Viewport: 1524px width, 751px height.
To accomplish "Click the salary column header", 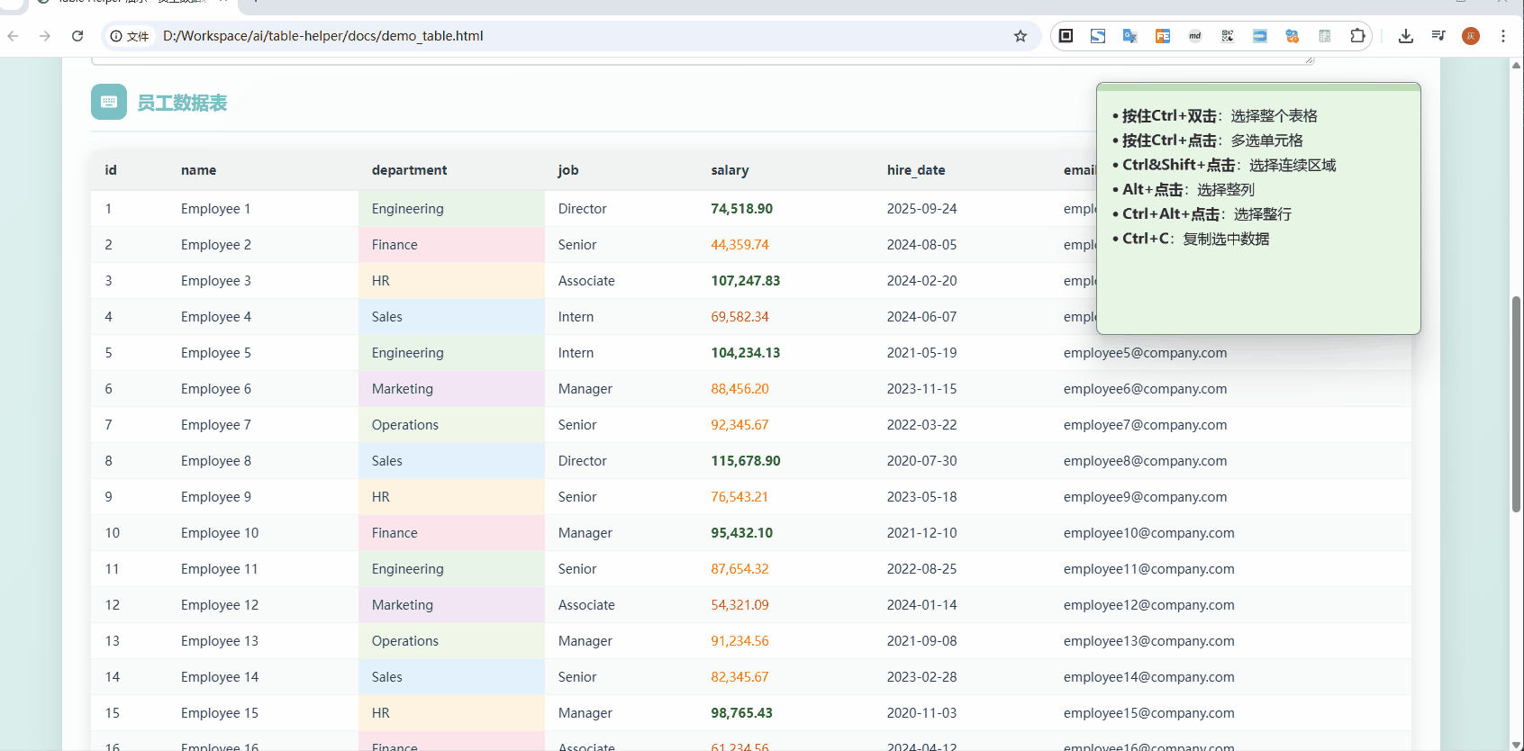I will click(x=730, y=170).
